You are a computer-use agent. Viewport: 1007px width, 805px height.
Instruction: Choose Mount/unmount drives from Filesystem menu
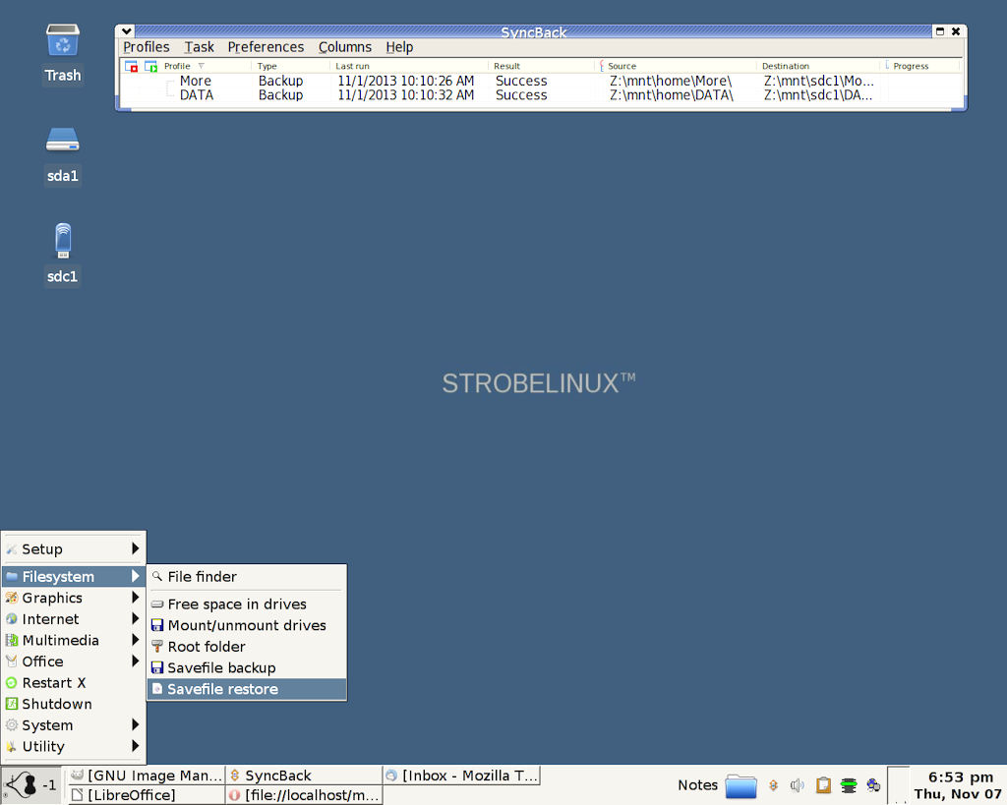(246, 625)
